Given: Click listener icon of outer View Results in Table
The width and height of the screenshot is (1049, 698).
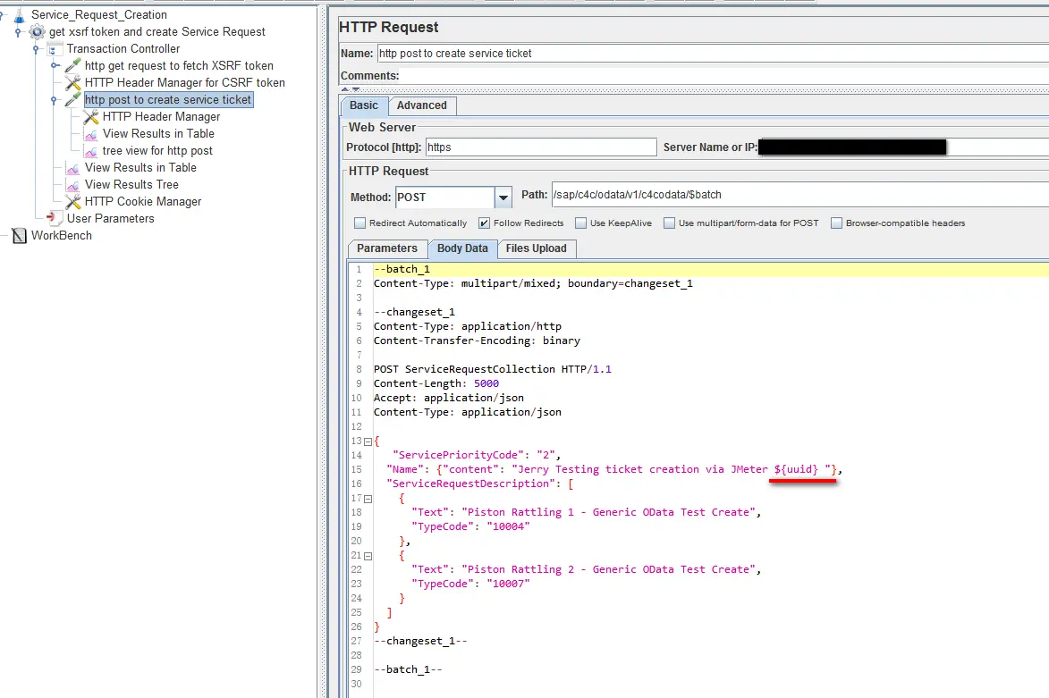Looking at the screenshot, I should [73, 168].
